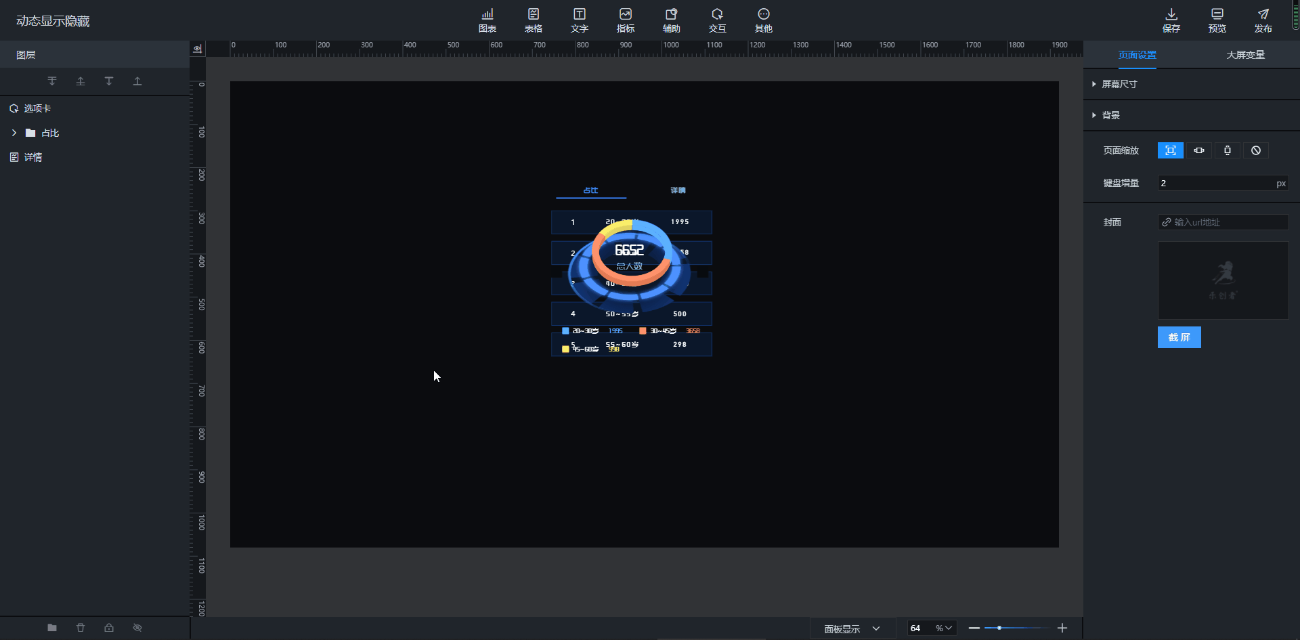Click the 保存 save icon
The width and height of the screenshot is (1300, 640).
[1171, 20]
